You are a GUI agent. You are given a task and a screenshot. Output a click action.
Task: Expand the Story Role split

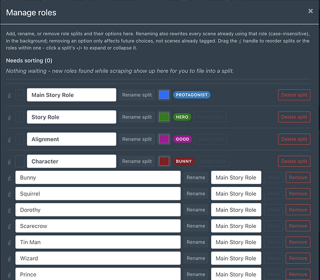click(x=20, y=117)
